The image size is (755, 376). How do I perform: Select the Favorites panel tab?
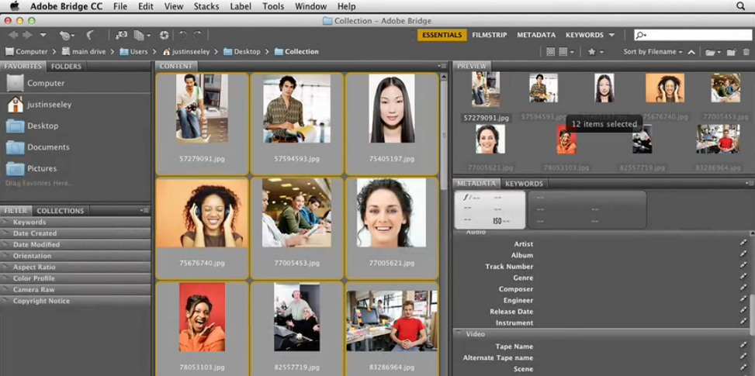[x=23, y=67]
